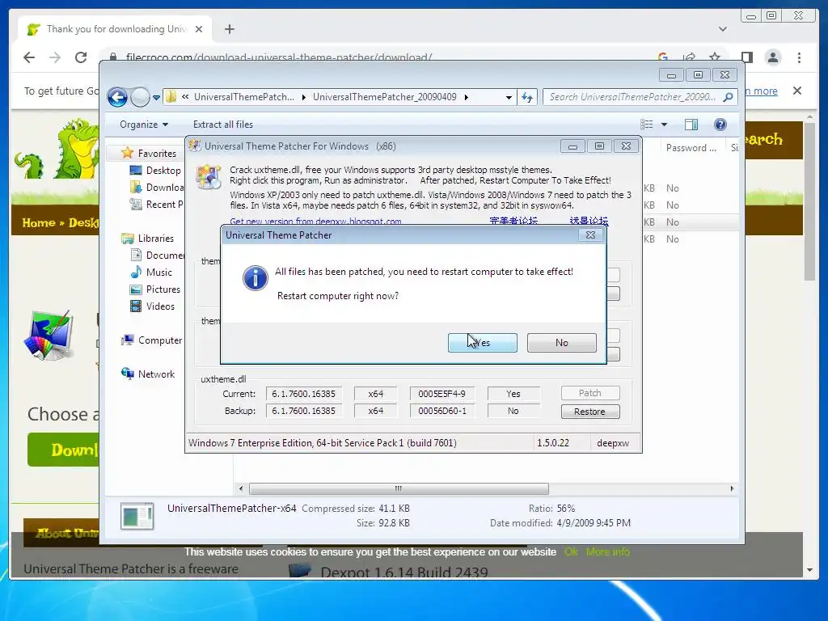The height and width of the screenshot is (621, 828).
Task: Click the disabled Patch button for uxtheme.dll
Action: 589,393
